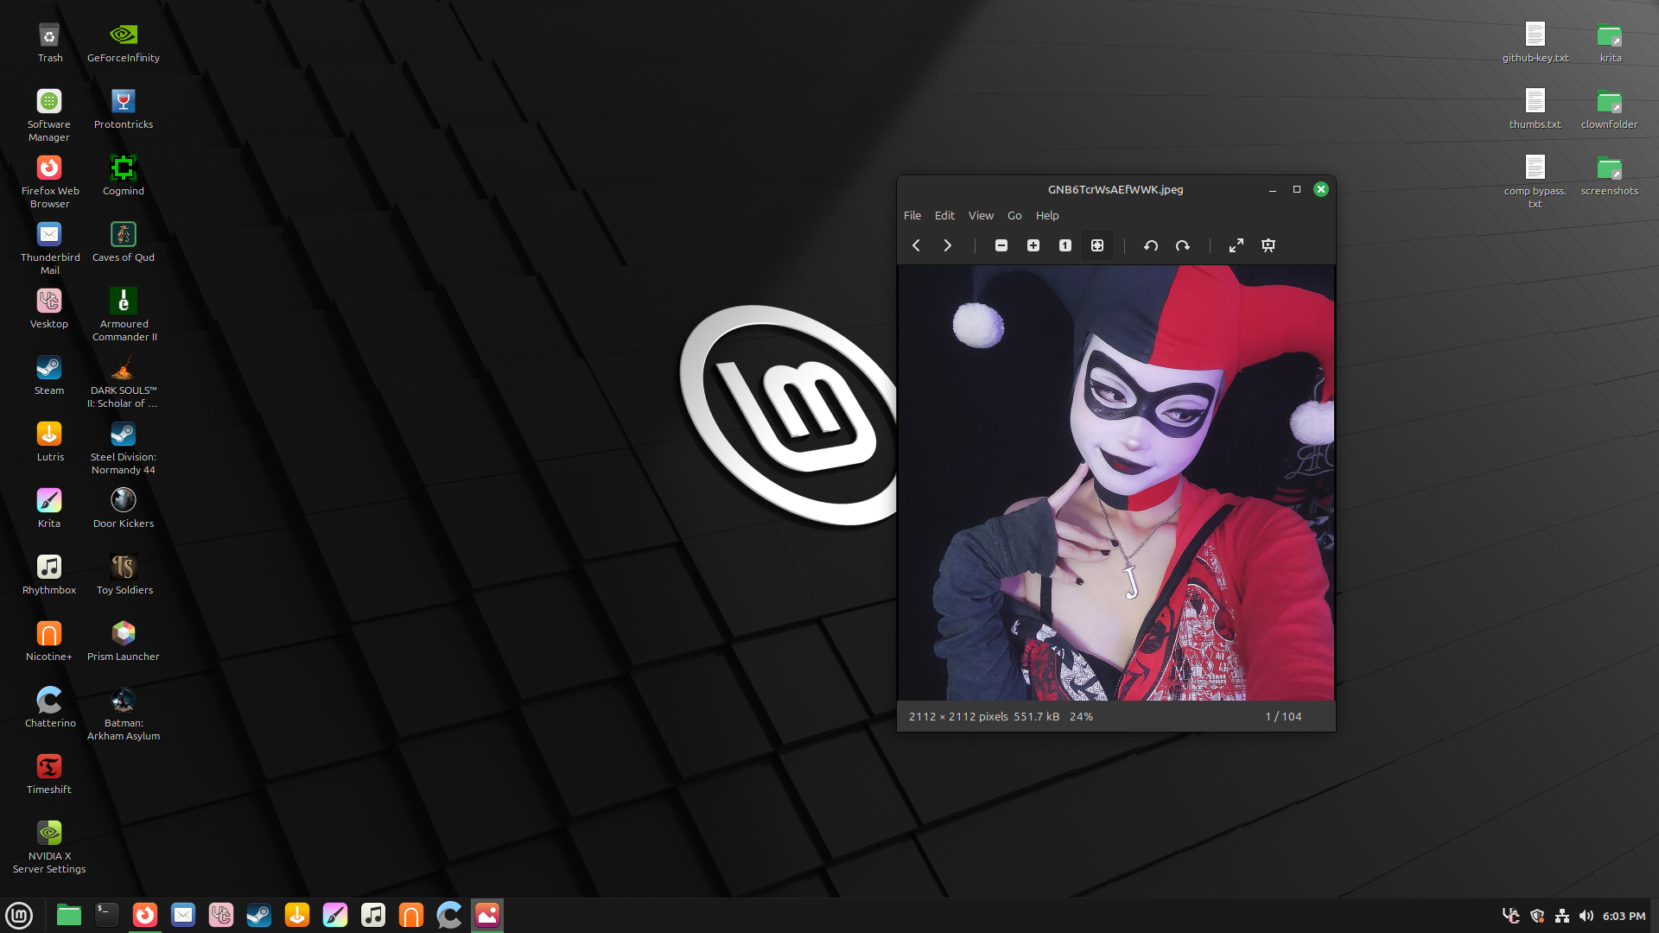Rotate image counterclockwise
This screenshot has height=933, width=1659.
(x=1151, y=245)
